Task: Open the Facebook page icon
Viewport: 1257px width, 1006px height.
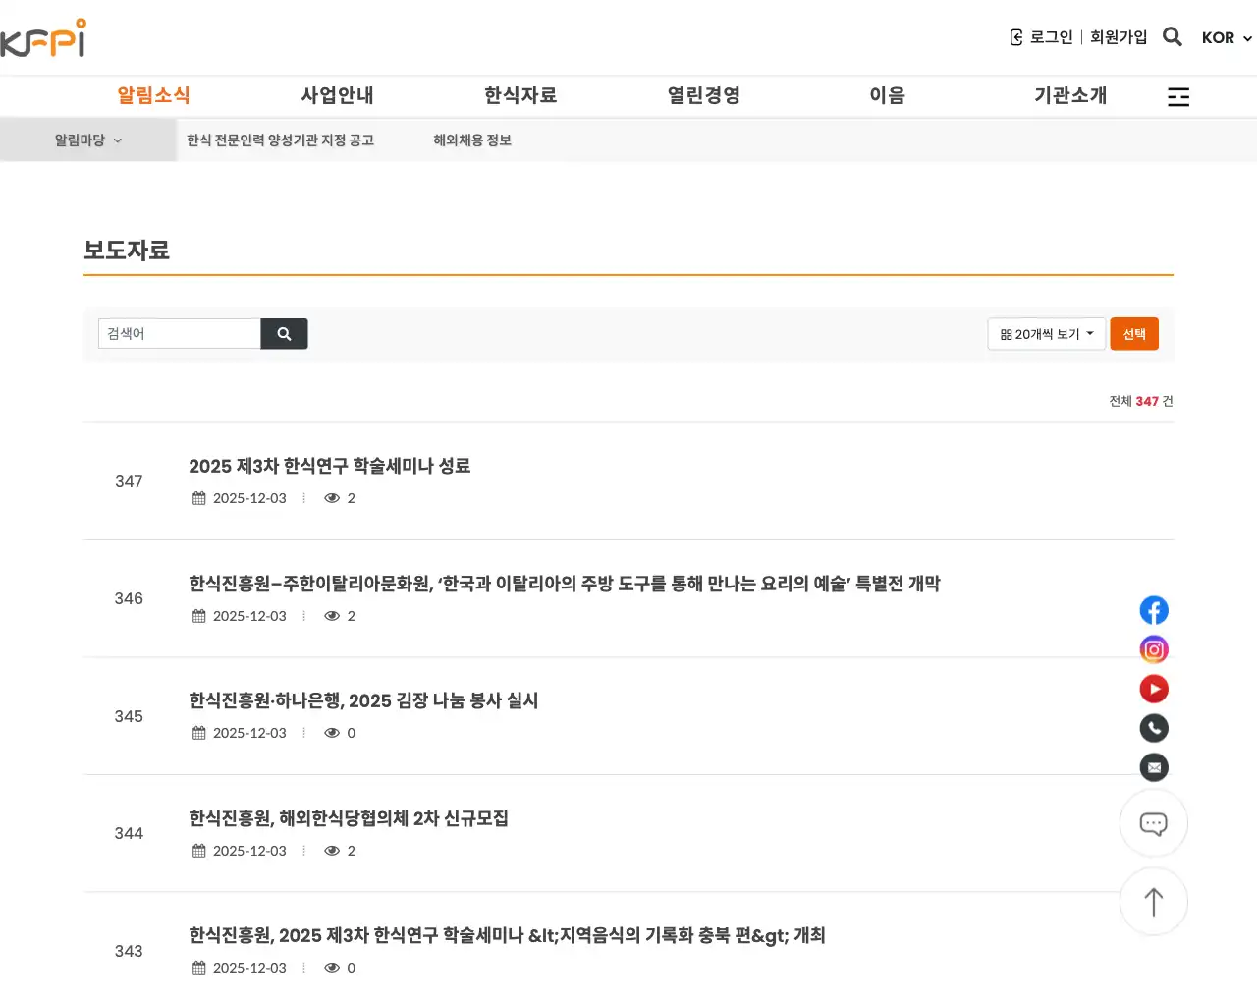Action: coord(1154,610)
